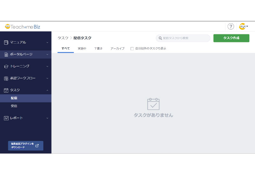
Task: Click the task calendar icon in sidebar
Action: (6, 90)
